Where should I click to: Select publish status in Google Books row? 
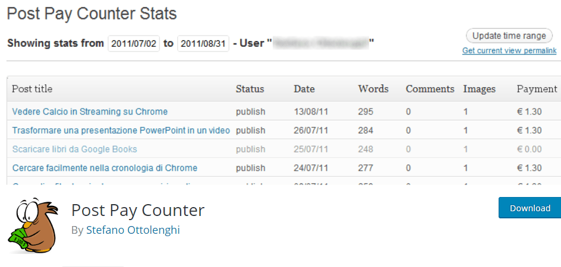coord(250,150)
